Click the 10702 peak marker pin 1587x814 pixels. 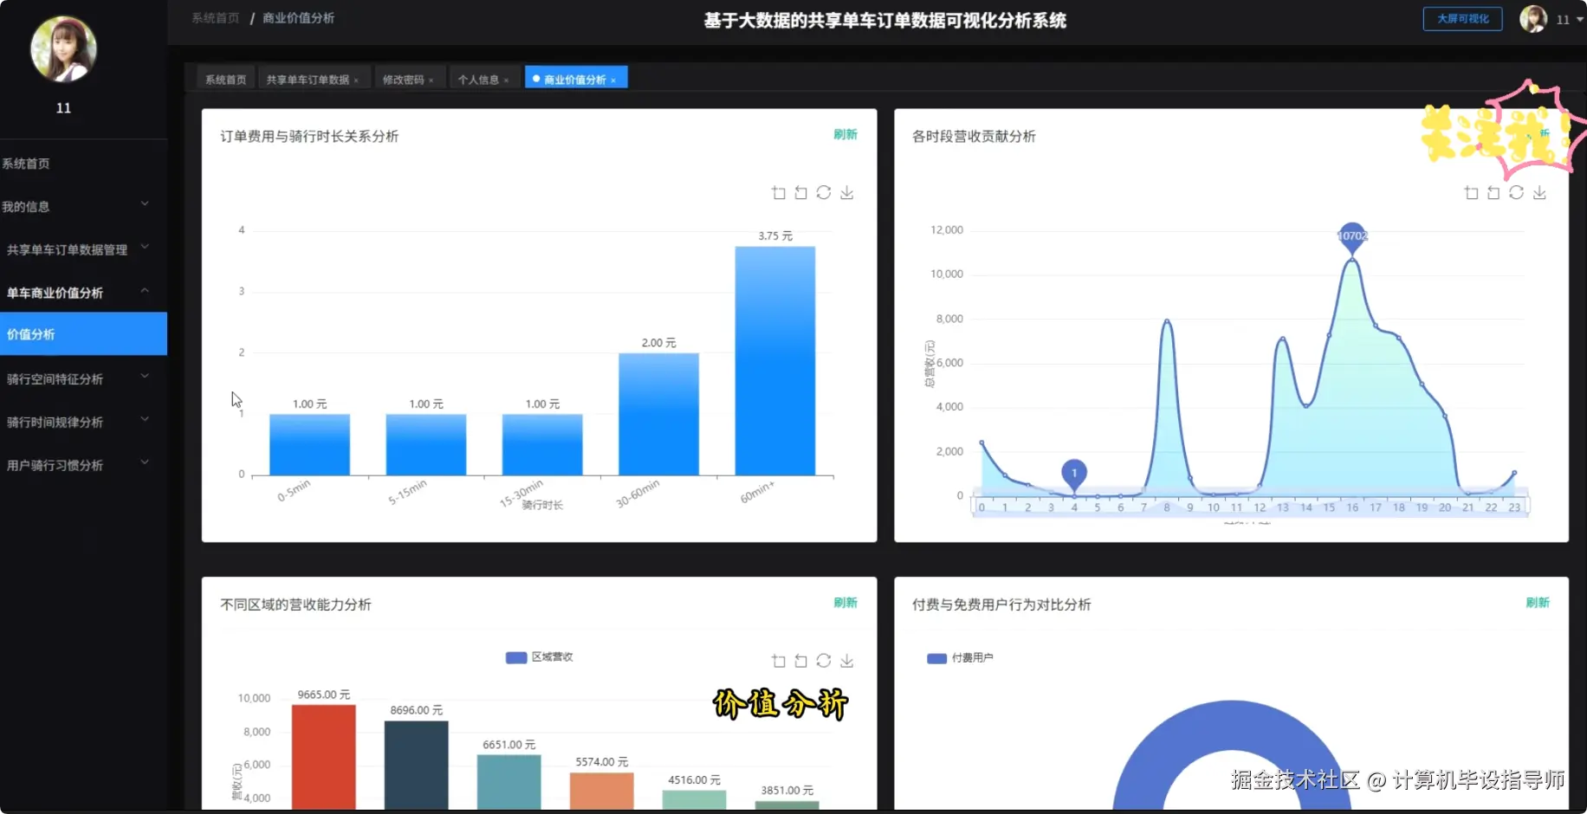1351,236
